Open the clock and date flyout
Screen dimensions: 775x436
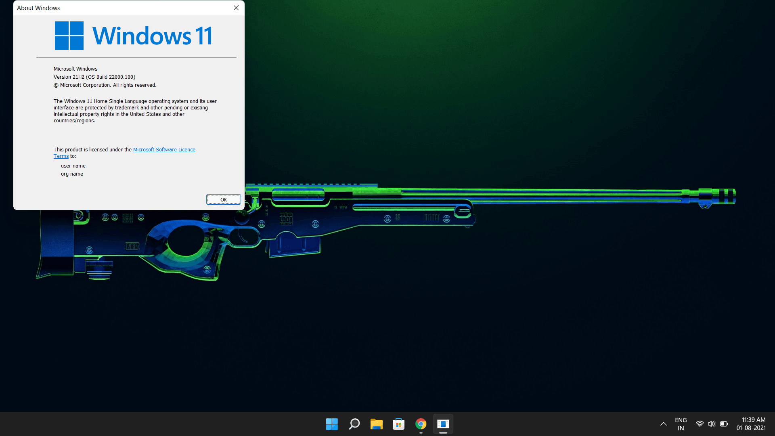(751, 424)
